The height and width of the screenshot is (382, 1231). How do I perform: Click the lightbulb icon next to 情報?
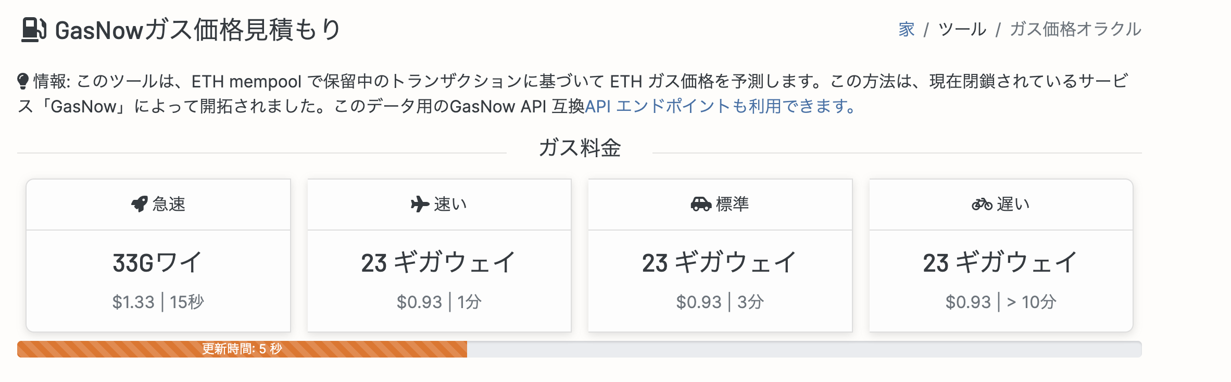(22, 81)
